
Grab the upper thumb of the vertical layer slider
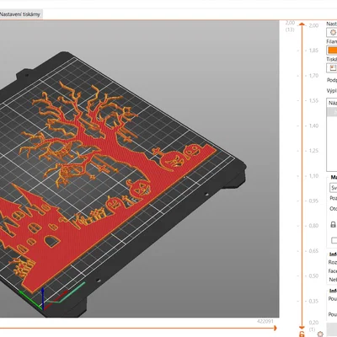pos(302,24)
